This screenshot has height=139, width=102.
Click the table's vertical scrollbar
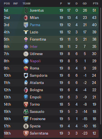coord(101,65)
